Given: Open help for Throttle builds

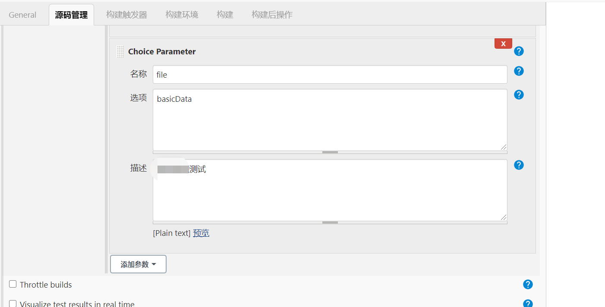Looking at the screenshot, I should point(528,285).
